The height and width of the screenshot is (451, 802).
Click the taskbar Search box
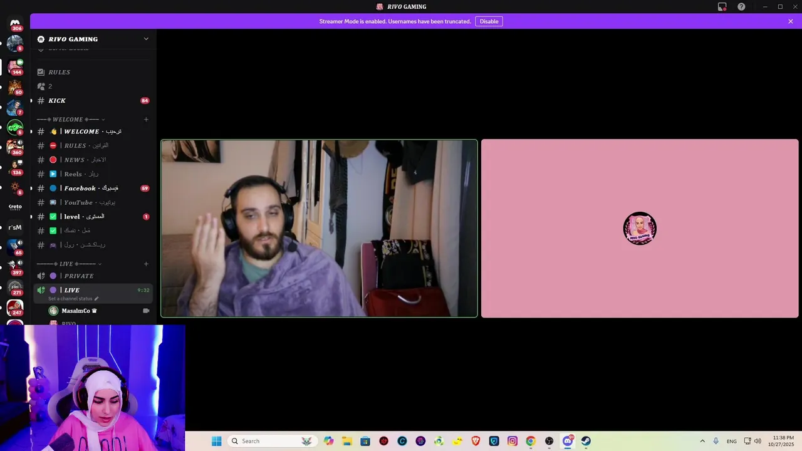point(272,441)
